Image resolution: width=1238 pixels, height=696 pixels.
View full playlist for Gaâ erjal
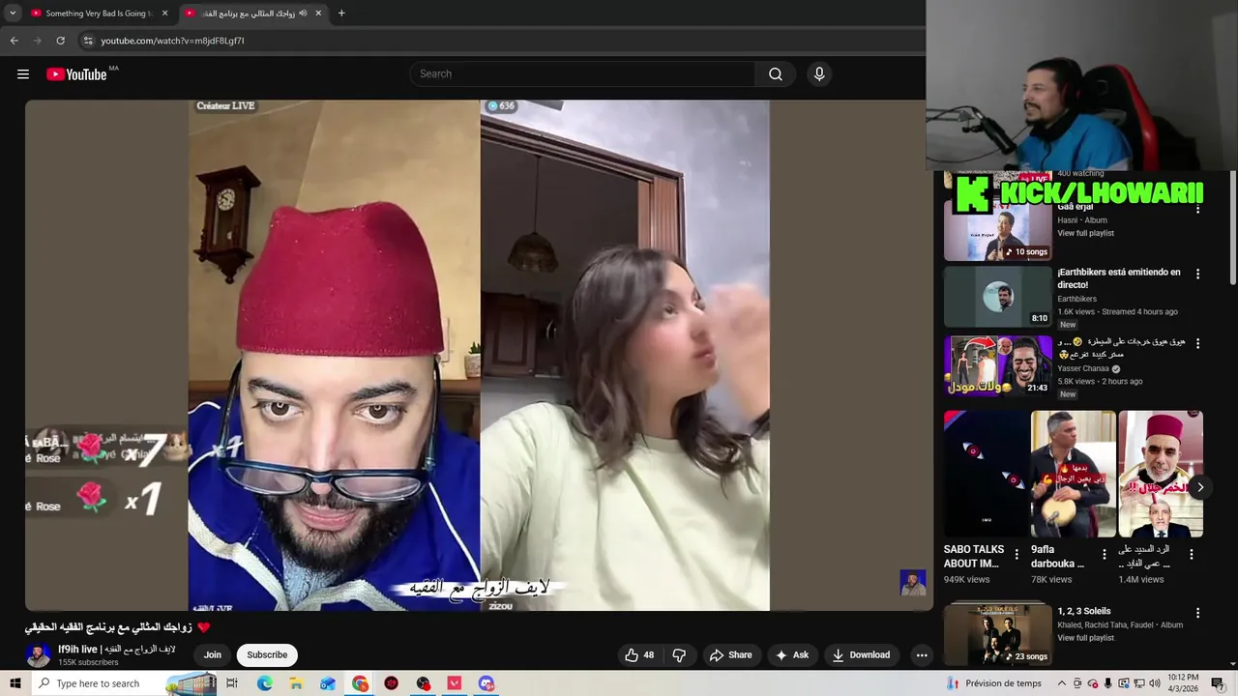point(1085,233)
